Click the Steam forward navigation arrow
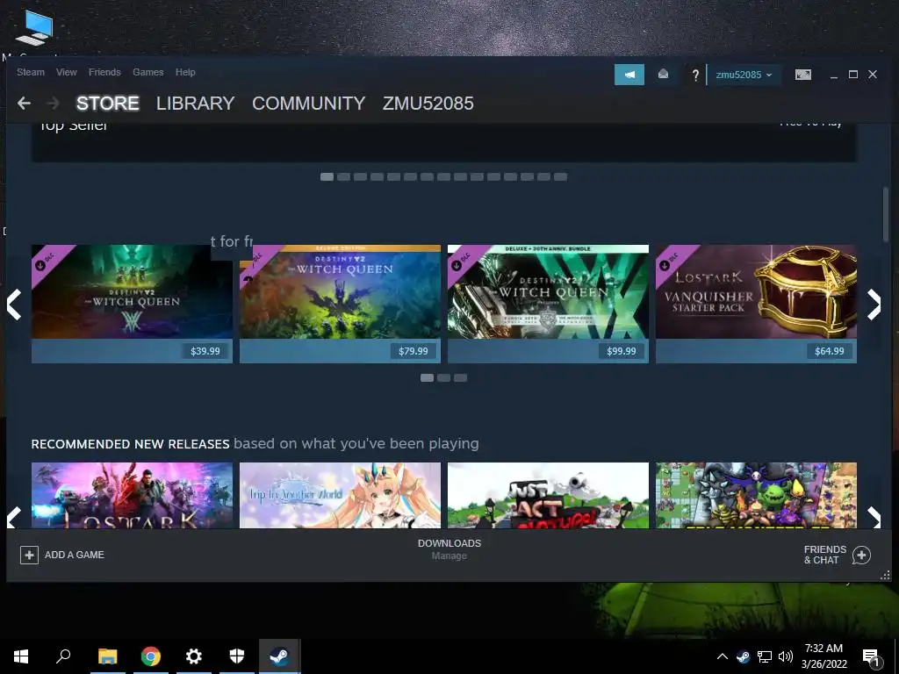899x674 pixels. (x=53, y=104)
